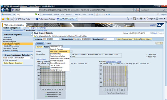This screenshot has height=100, width=167.
Task: Choose Error Statistics from report list
Action: pyautogui.click(x=55, y=54)
